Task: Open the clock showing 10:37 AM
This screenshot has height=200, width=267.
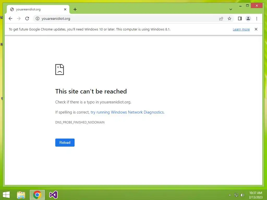Action: coord(256,195)
